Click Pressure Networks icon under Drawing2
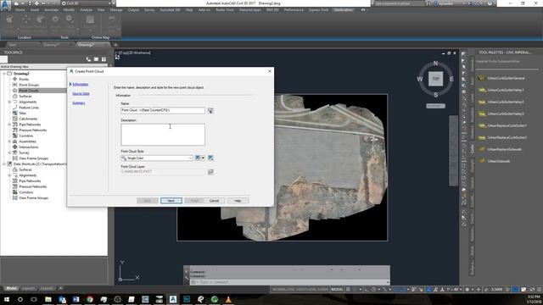This screenshot has width=543, height=305. 15,130
